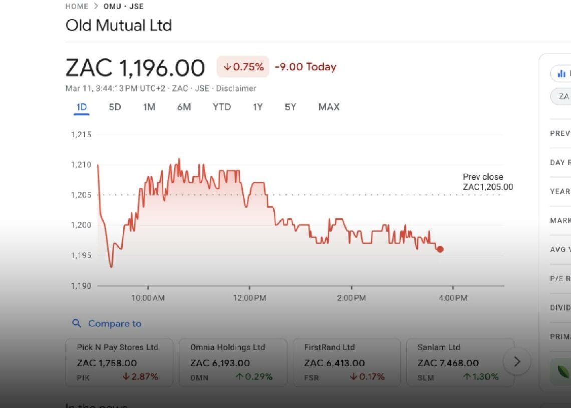
Task: Show the 6M chart range
Action: 184,107
